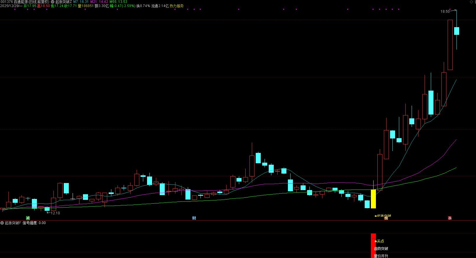Click the M21: 14.42 moving average label

pyautogui.click(x=99, y=2)
